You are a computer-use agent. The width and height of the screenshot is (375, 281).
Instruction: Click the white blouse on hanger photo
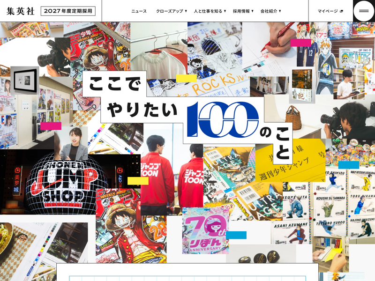point(159,51)
